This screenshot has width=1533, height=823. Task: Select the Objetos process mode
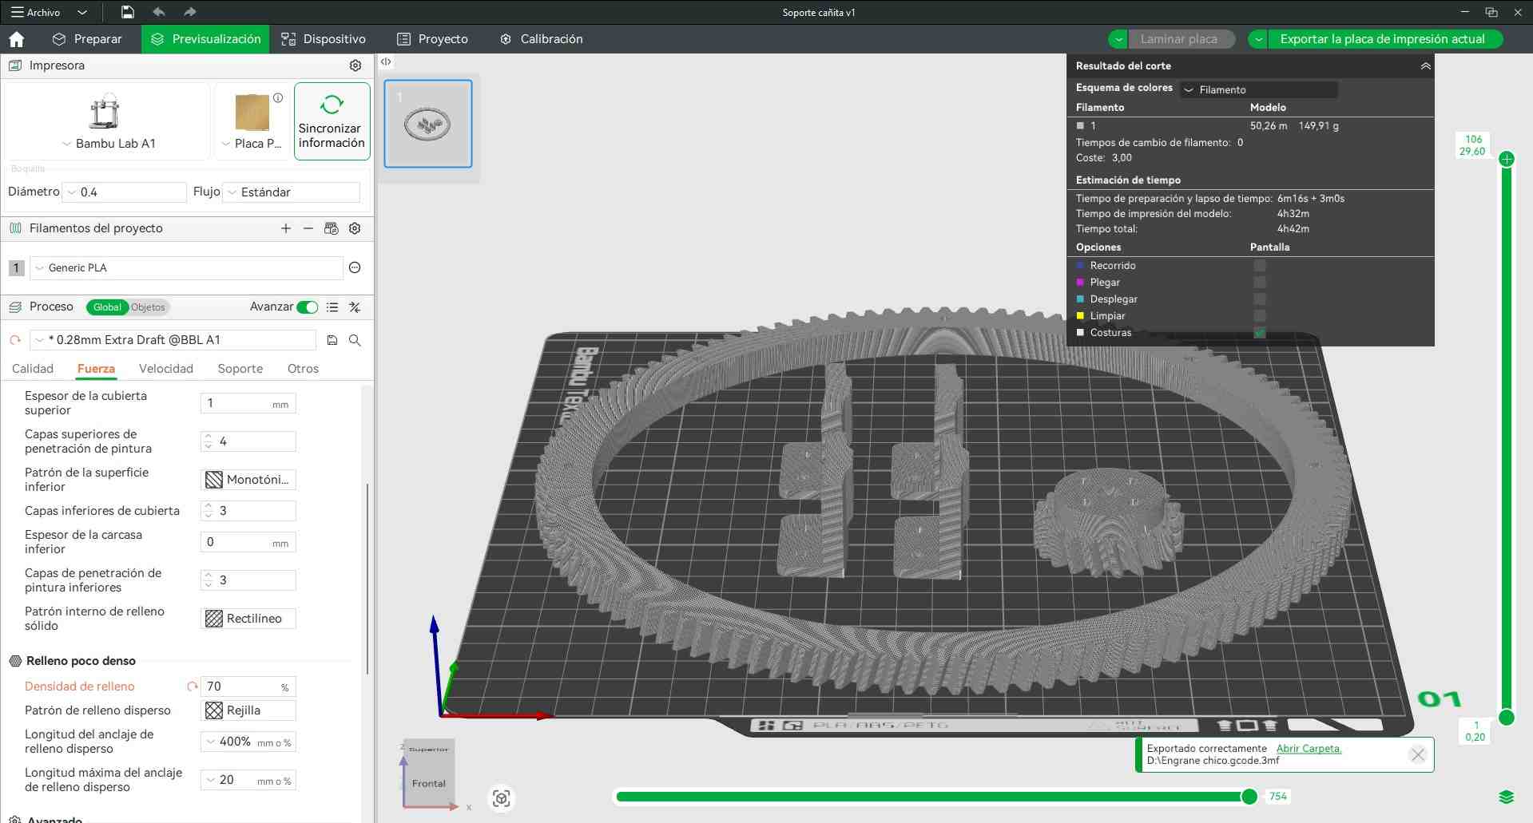pos(148,307)
